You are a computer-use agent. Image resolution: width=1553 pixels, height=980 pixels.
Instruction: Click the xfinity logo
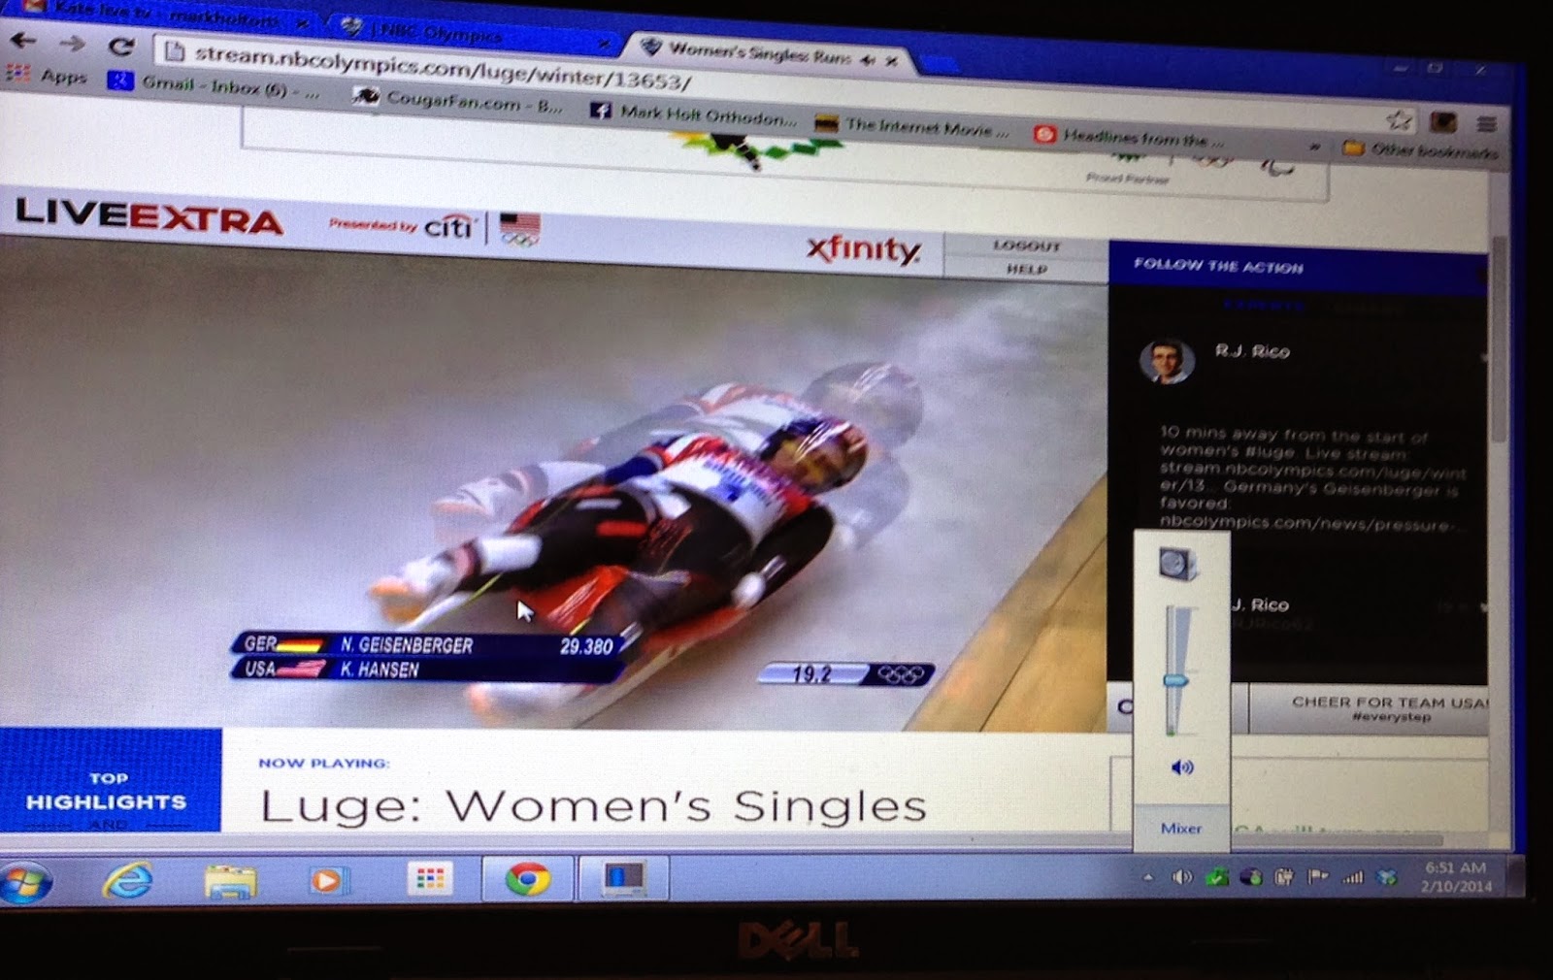click(862, 250)
